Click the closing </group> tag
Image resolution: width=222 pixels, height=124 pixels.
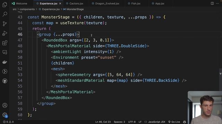[46, 103]
